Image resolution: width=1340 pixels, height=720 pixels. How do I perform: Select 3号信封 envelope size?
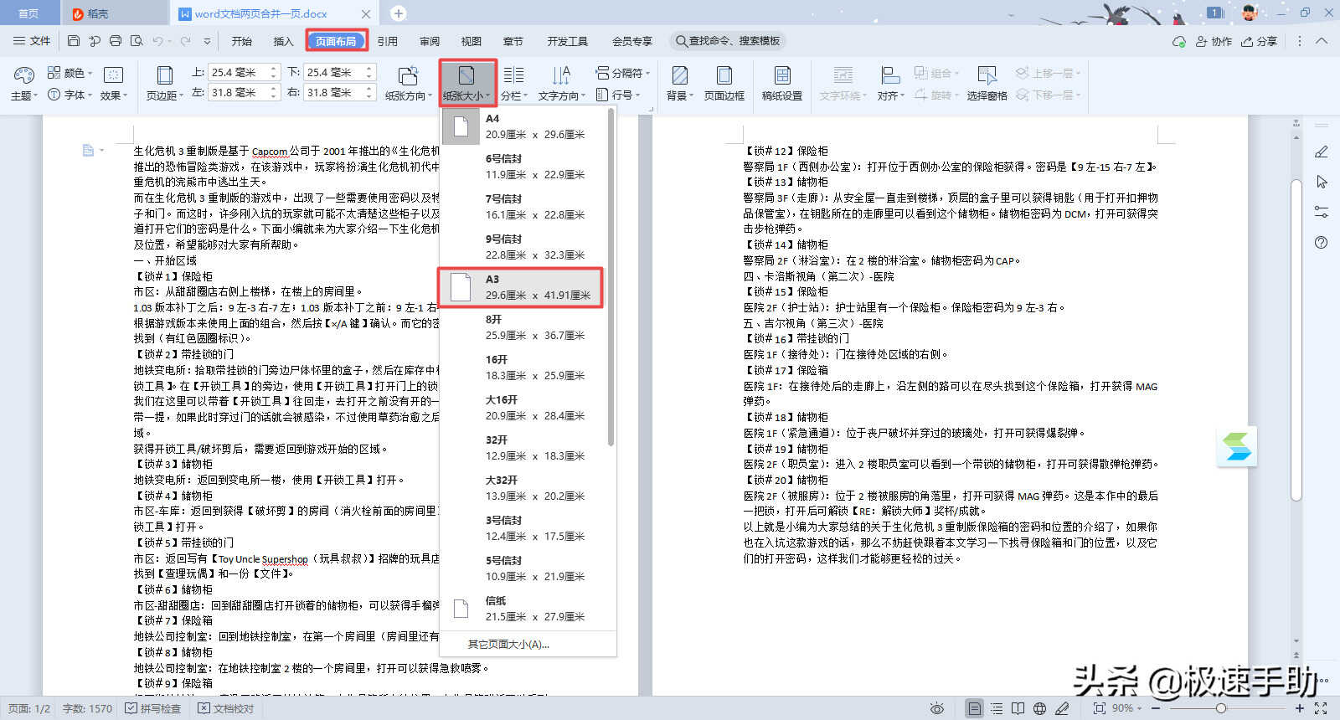click(524, 528)
